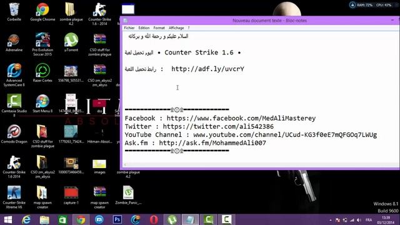Open the ? help menu

coord(189,27)
